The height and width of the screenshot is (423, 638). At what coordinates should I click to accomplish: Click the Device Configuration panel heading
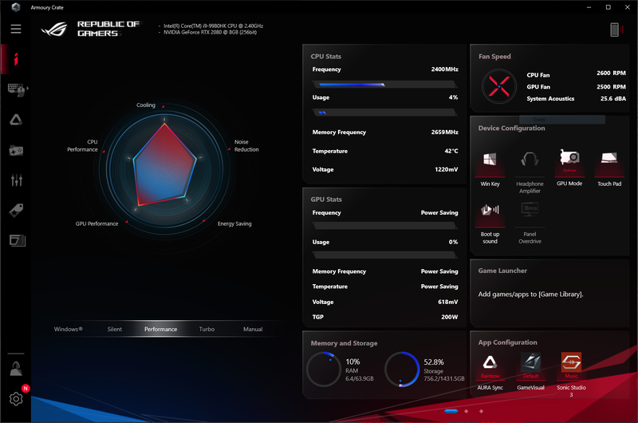[x=511, y=128]
